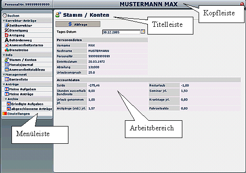Viewport: 246px width, 173px height.
Task: Click the Saldo value -275,46
Action: coord(94,85)
